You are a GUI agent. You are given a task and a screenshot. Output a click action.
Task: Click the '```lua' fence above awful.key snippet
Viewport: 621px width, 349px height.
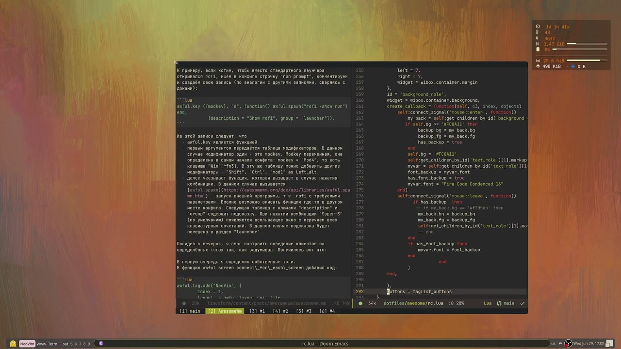coord(185,100)
